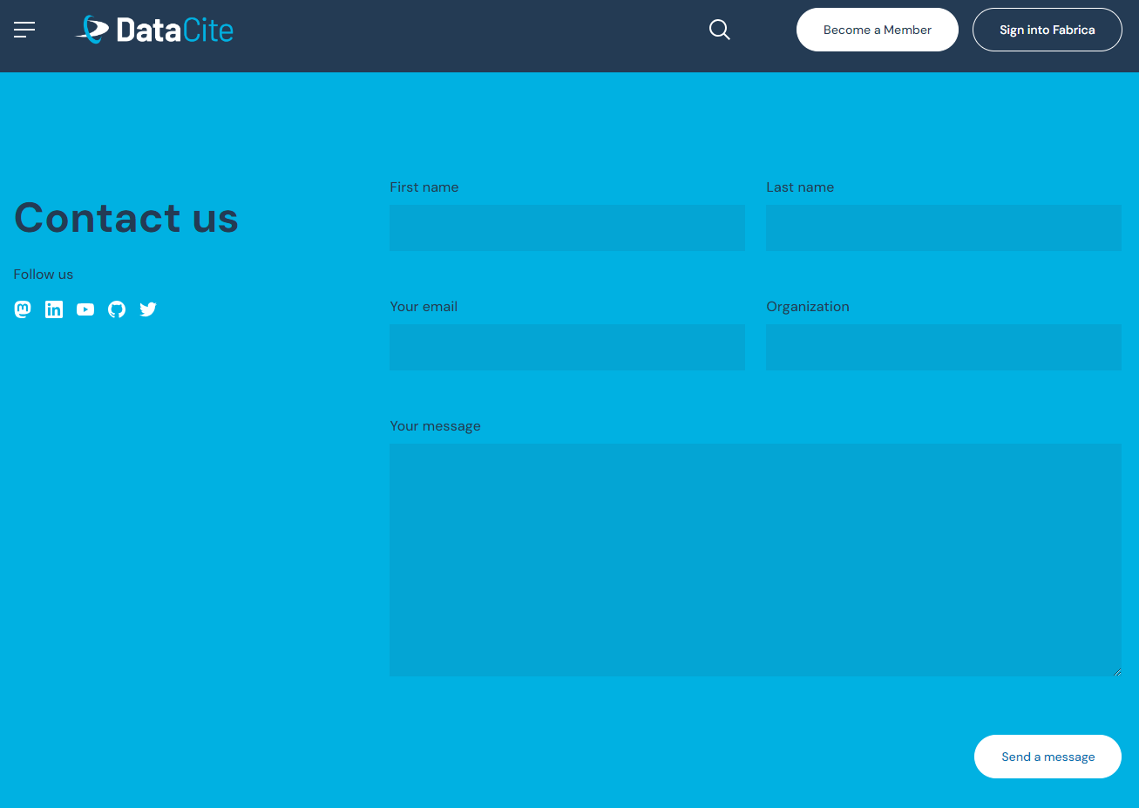Open the hamburger navigation menu
Screen dimensions: 1139x808
coord(24,30)
